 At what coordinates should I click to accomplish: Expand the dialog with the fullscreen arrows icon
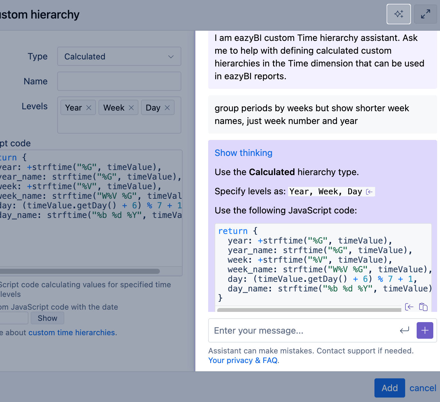click(425, 14)
